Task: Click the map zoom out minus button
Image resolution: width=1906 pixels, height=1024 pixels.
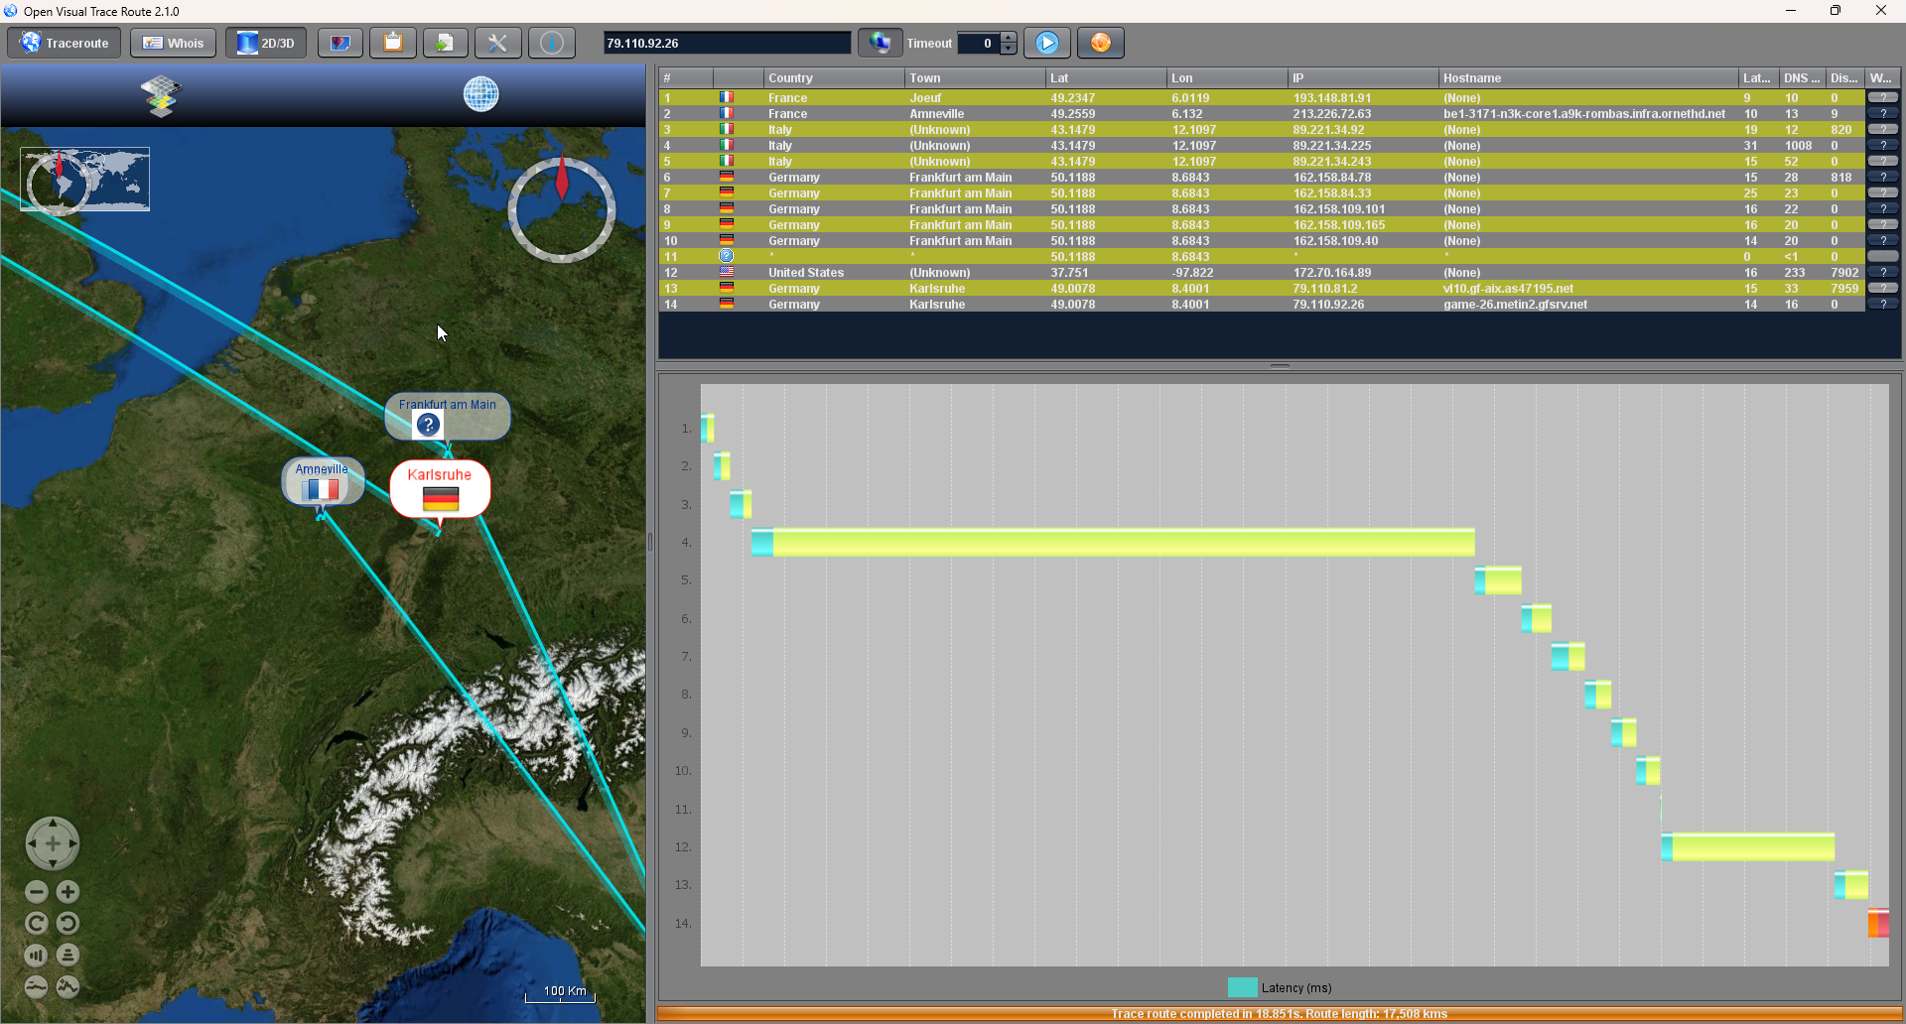Action: [37, 892]
